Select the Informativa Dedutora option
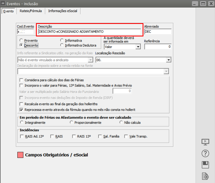215x183 pixels. [62, 45]
